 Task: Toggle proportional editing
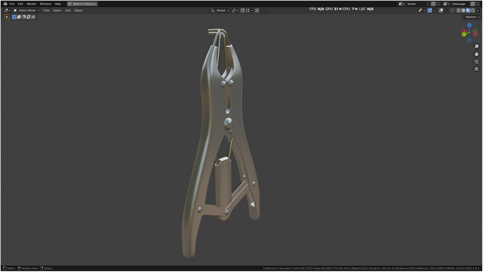257,10
